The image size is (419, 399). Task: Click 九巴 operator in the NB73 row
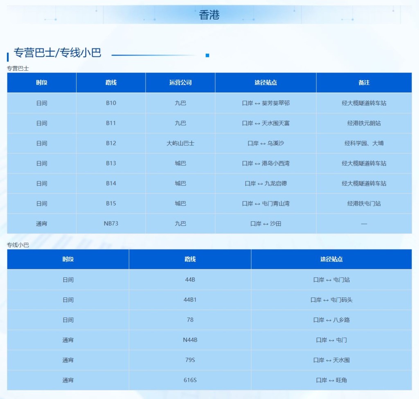tap(180, 223)
